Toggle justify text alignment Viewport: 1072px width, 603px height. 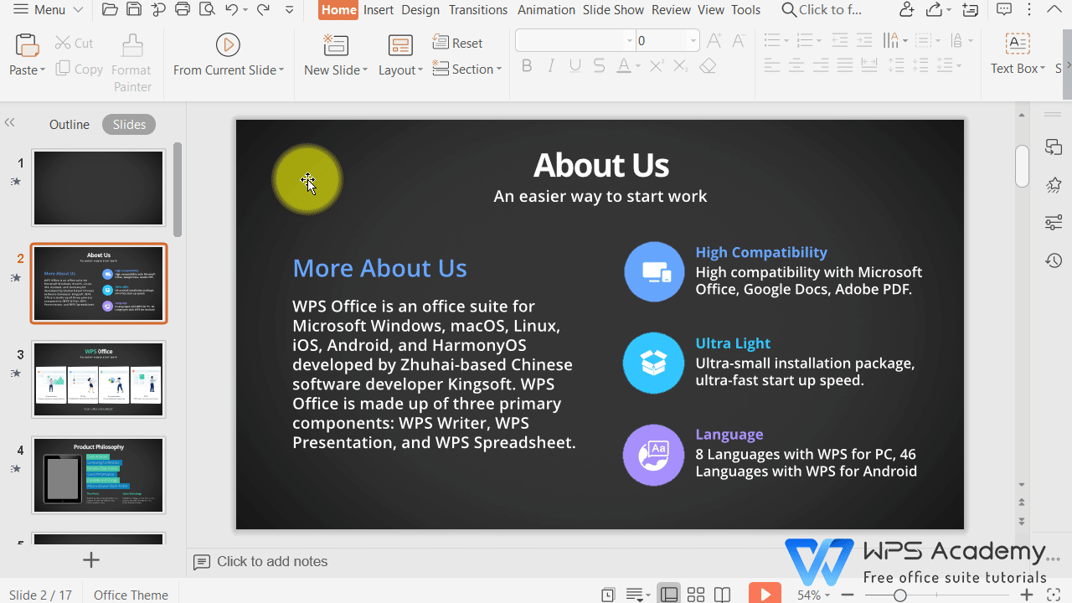pyautogui.click(x=845, y=65)
